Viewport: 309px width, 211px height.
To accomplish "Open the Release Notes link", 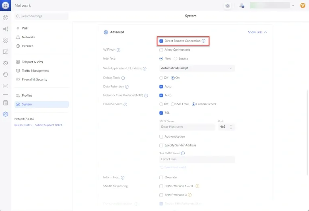I will pos(23,125).
